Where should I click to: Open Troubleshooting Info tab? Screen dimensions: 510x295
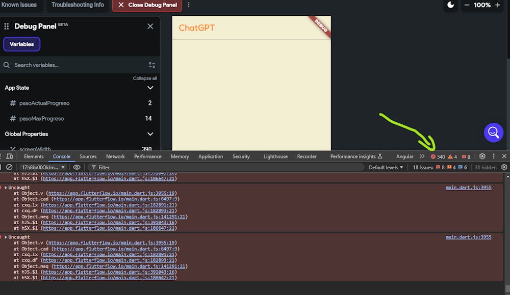78,5
